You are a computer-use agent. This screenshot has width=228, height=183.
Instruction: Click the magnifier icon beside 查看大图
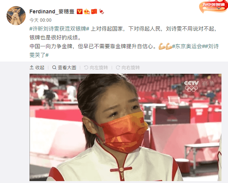coord(54,68)
